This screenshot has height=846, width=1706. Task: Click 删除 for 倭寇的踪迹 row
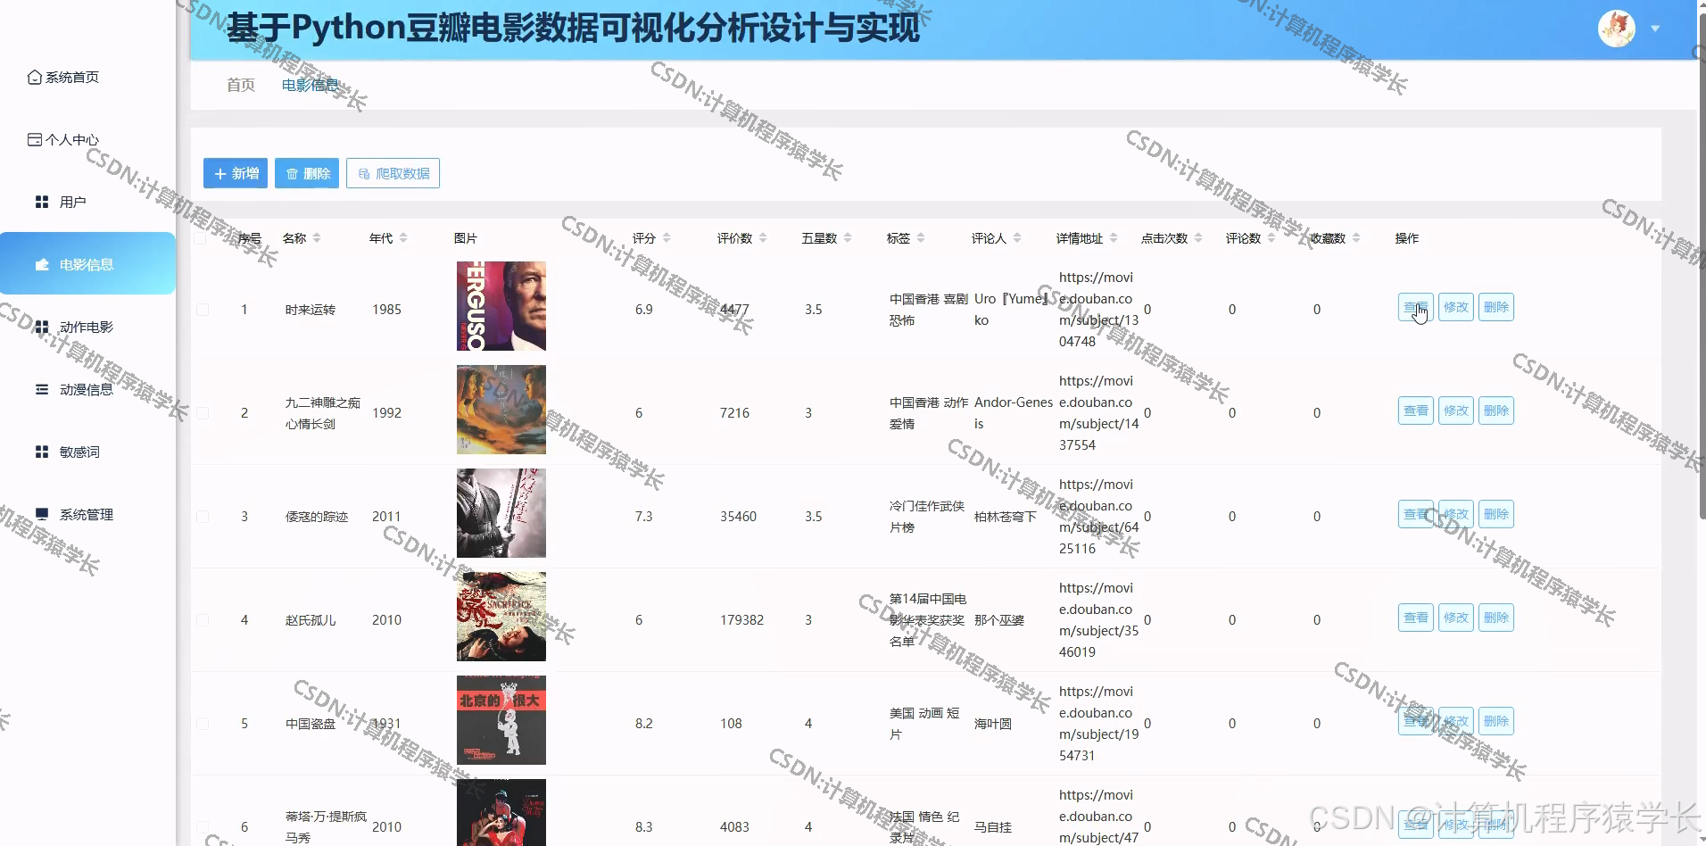pos(1496,514)
